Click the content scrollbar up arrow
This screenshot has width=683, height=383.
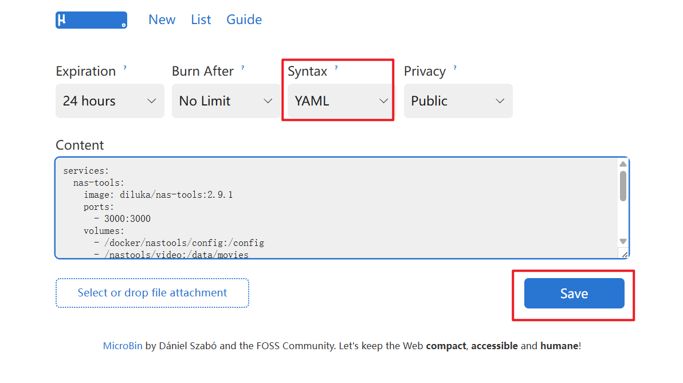tap(623, 165)
